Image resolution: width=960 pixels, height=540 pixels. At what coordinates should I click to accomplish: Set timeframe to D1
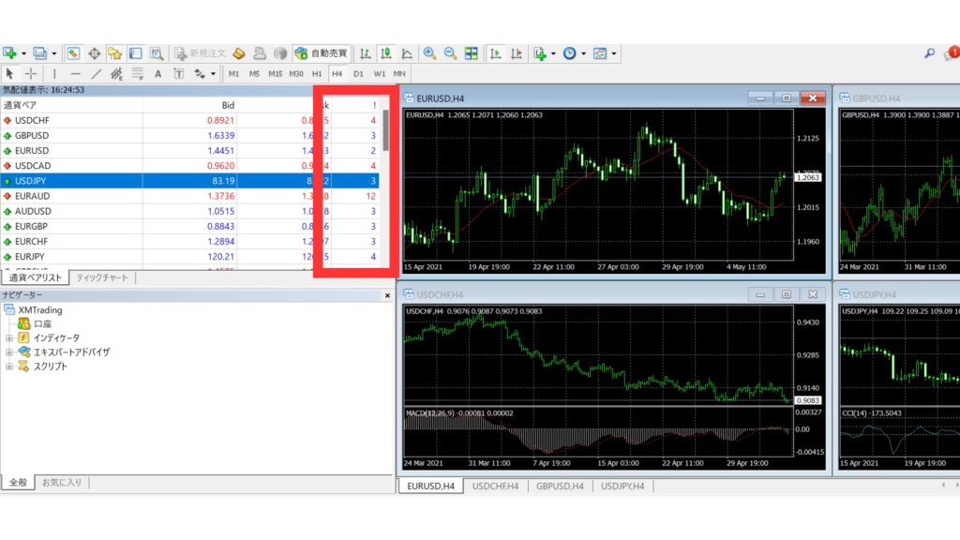pyautogui.click(x=358, y=73)
